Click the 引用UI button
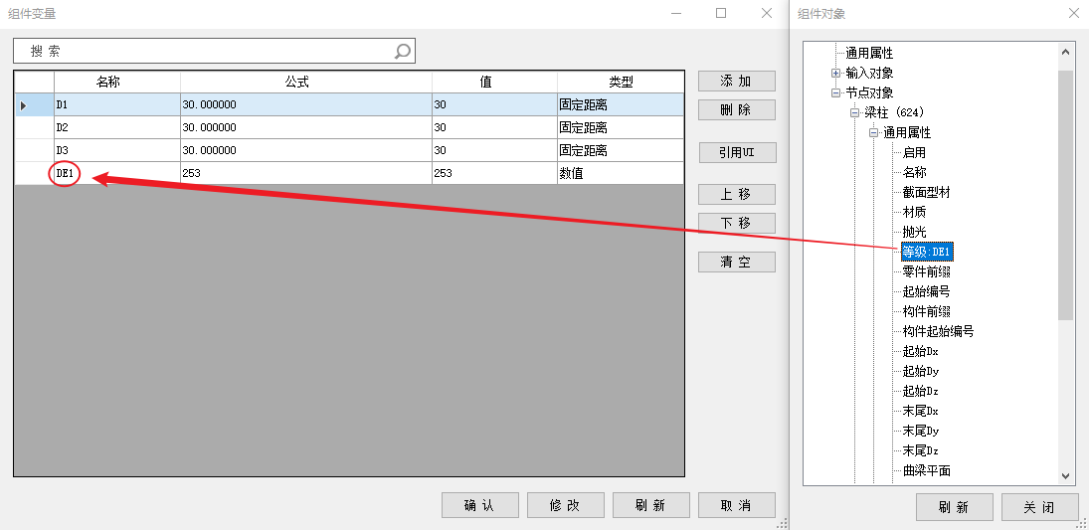Screen dimensions: 1089x530 (736, 152)
